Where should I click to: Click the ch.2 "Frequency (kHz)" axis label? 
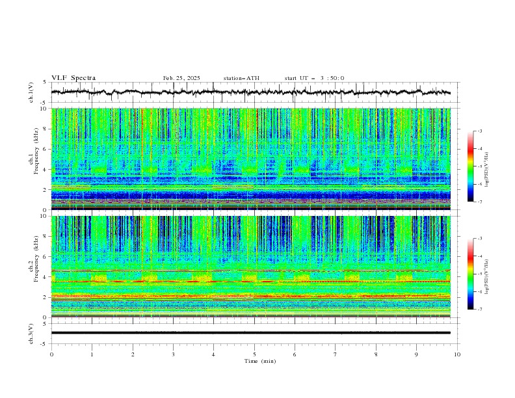pyautogui.click(x=36, y=259)
